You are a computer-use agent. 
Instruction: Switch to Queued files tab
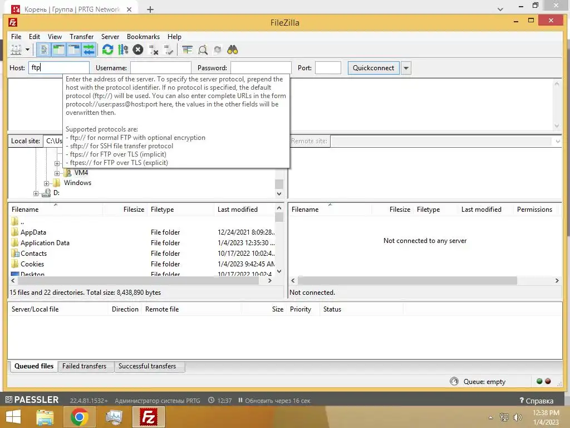tap(34, 366)
